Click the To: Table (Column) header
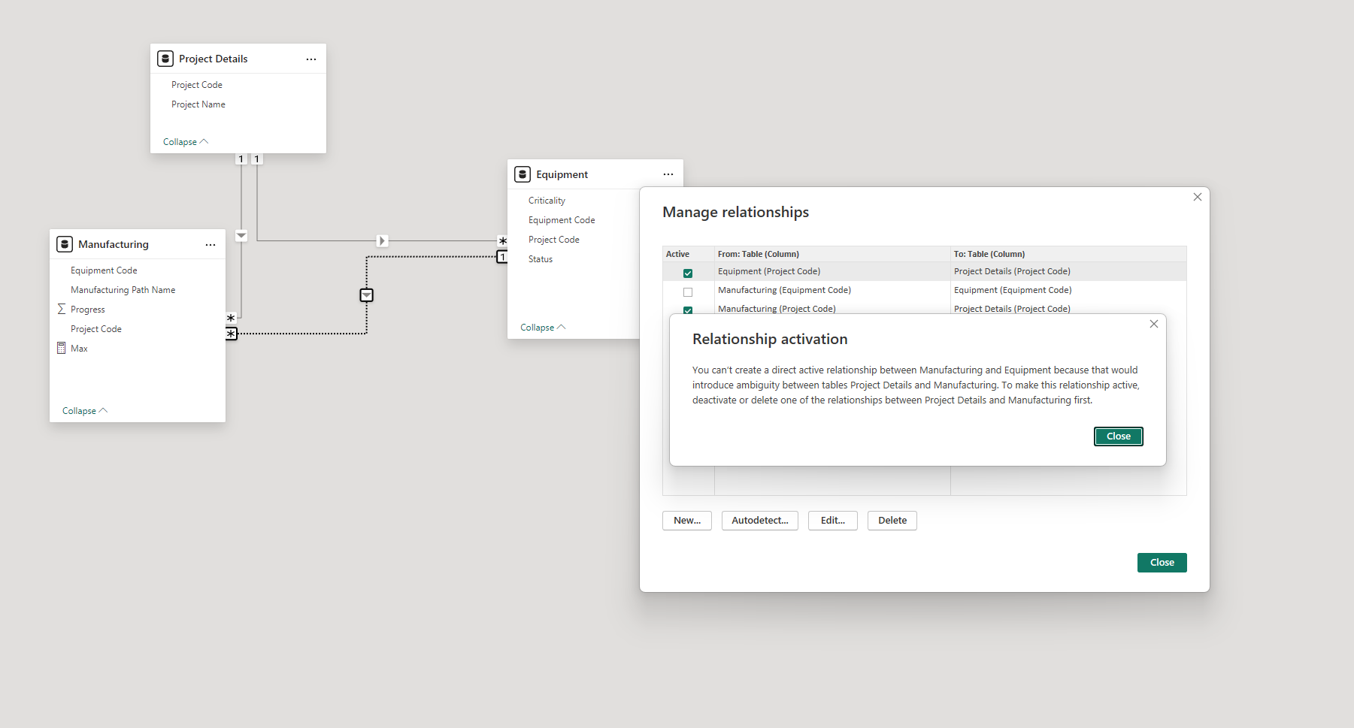Image resolution: width=1354 pixels, height=728 pixels. (1068, 254)
